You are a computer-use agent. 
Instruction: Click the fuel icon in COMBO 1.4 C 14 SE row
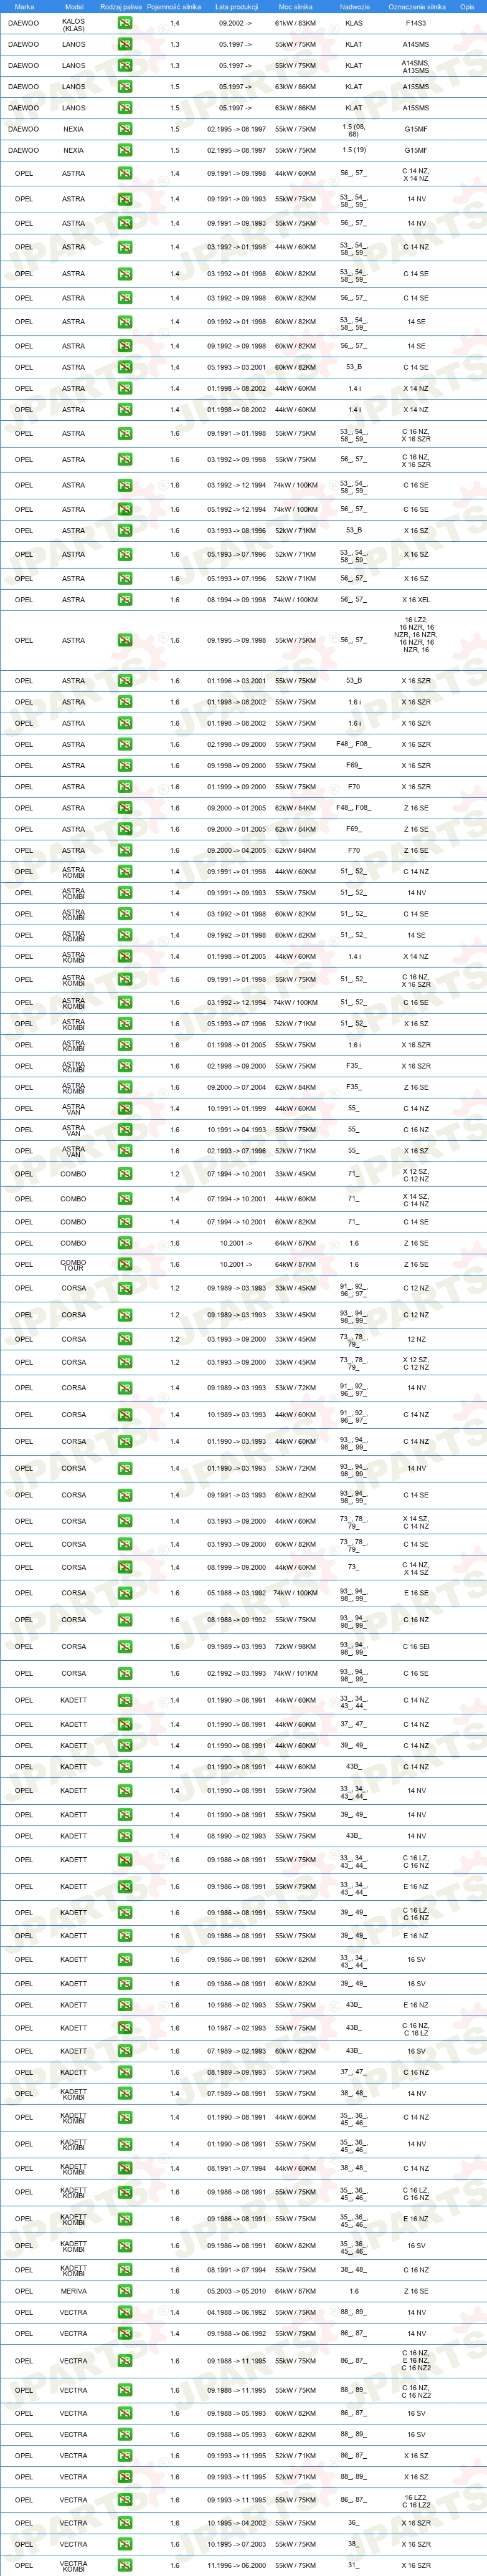pos(125,1222)
